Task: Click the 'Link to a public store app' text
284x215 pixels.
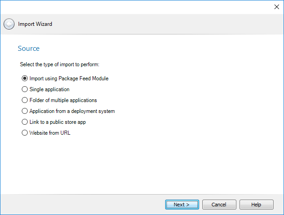Action: pyautogui.click(x=58, y=122)
